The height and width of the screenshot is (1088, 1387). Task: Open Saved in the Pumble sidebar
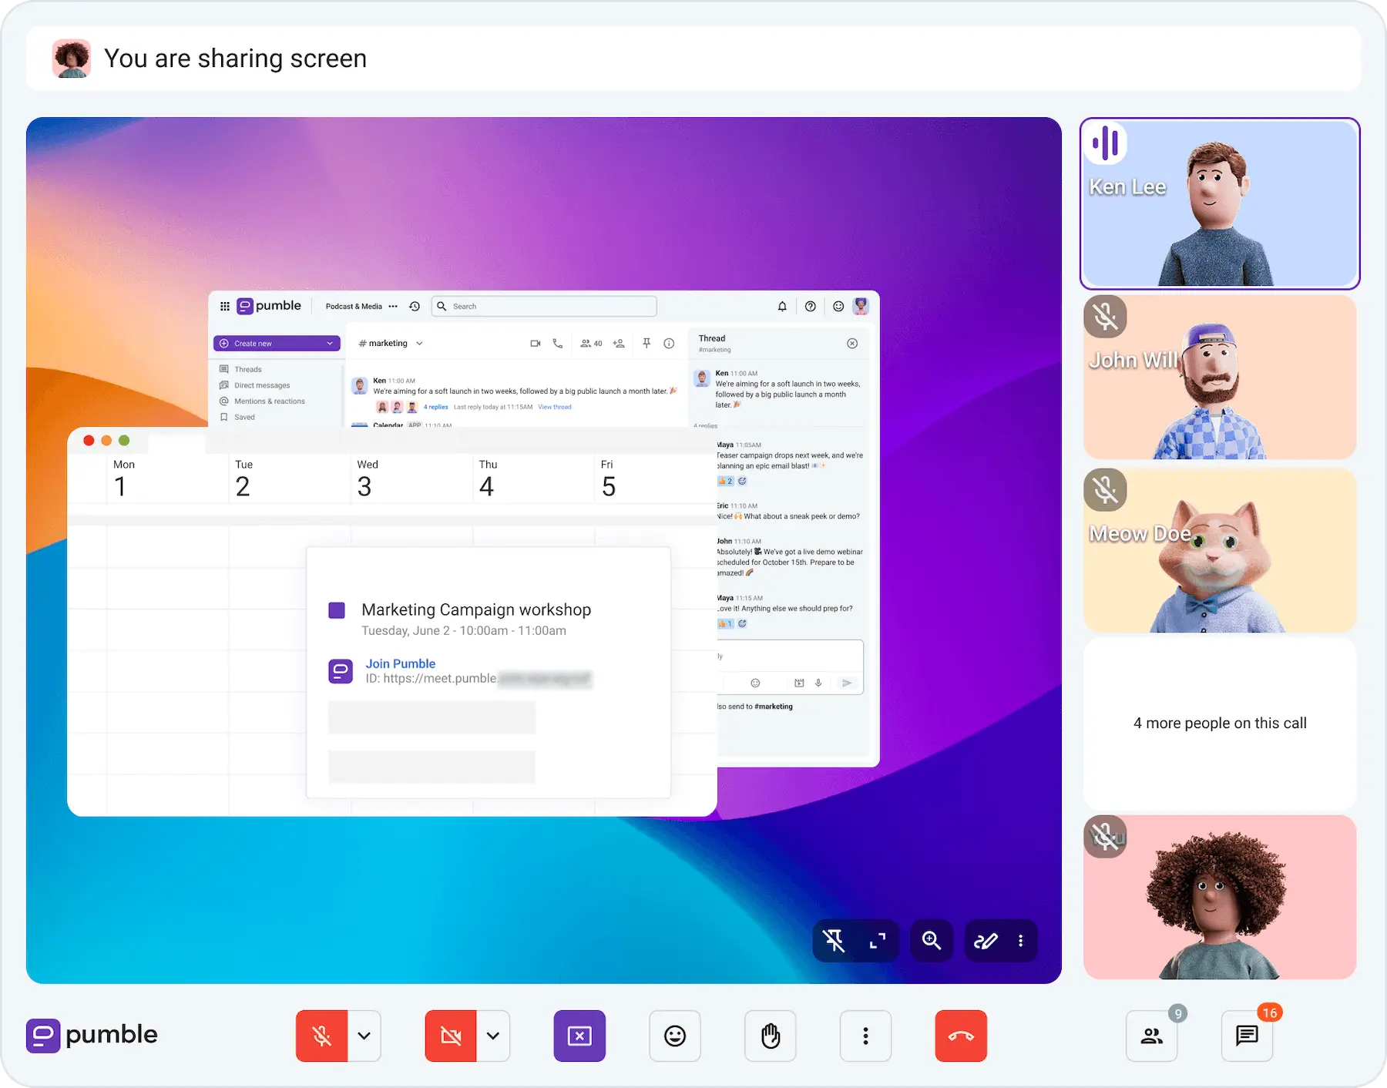click(x=244, y=417)
